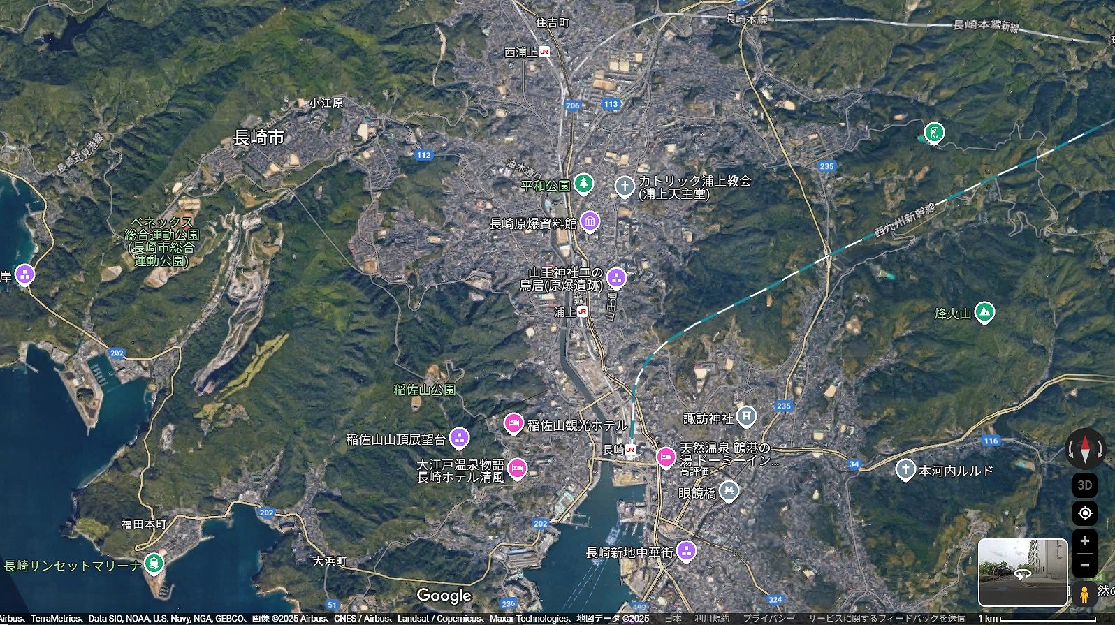This screenshot has height=625, width=1115.
Task: Open the 本河内ルルド church marker
Action: click(905, 469)
